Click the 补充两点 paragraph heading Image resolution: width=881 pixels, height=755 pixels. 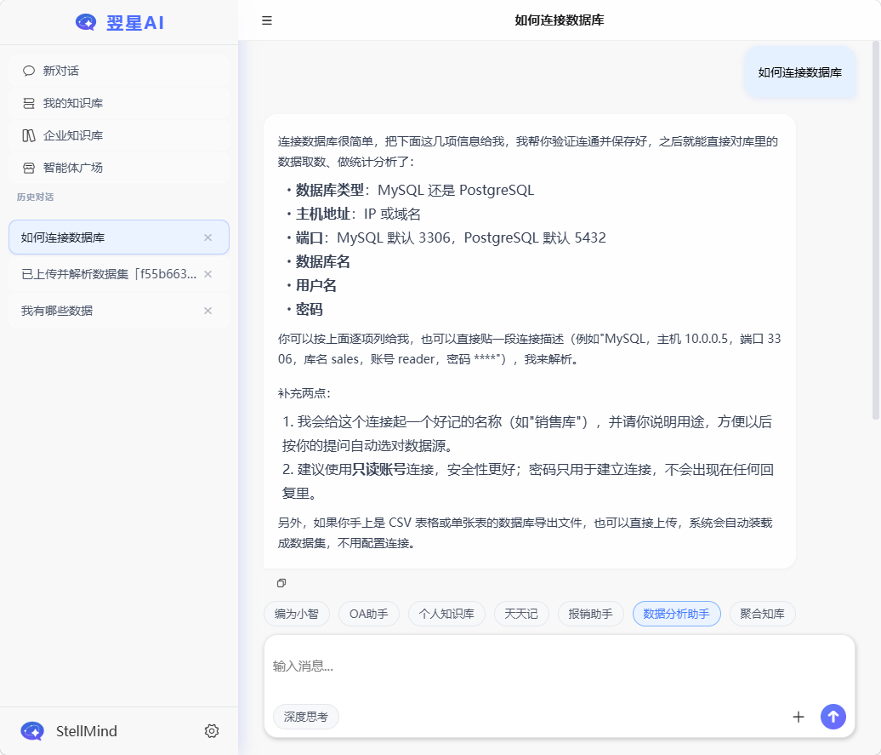(x=304, y=393)
